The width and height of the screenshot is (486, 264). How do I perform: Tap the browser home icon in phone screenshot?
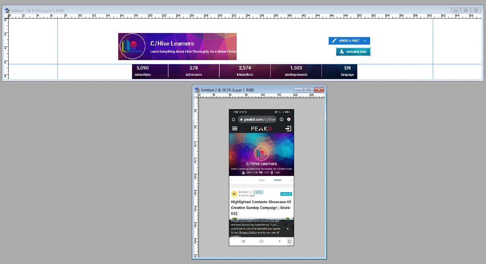234,119
